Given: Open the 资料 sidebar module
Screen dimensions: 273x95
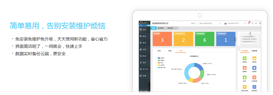Looking at the screenshot, I should point(144,63).
